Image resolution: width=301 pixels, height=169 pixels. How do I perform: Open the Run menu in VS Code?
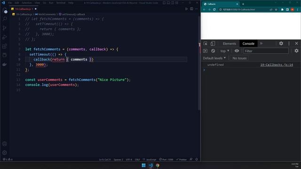(x=51, y=3)
